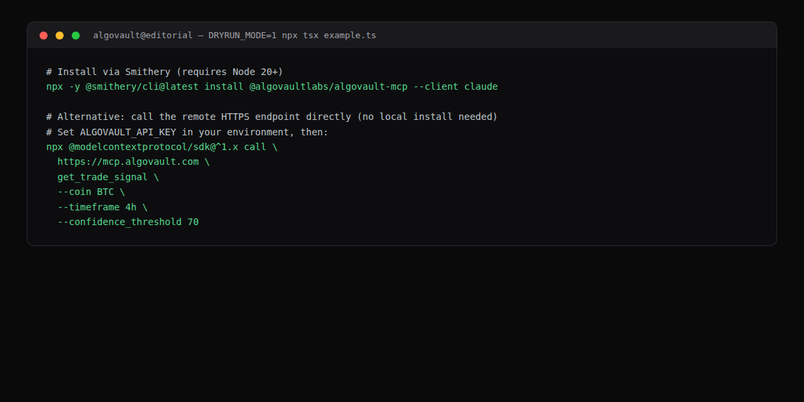Click the '--confidence_threshold 70' argument line
Screen dimensions: 804x402
tap(128, 222)
